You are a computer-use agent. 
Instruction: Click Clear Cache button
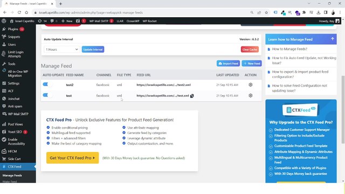250,50
